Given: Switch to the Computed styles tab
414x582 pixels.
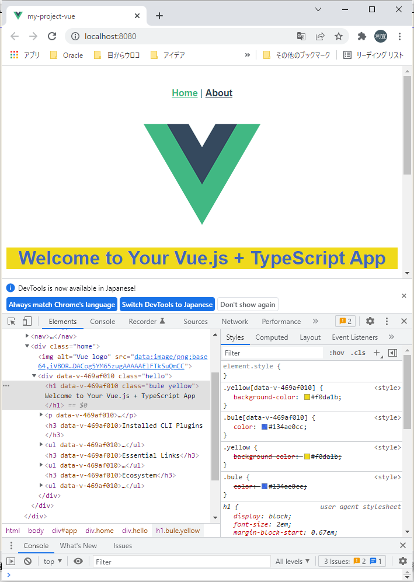Looking at the screenshot, I should click(272, 337).
